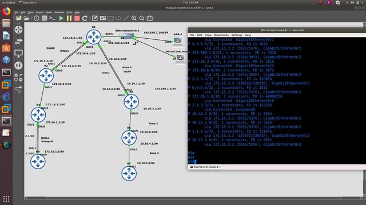Click the '192.168.1.100/24' label

[156, 32]
